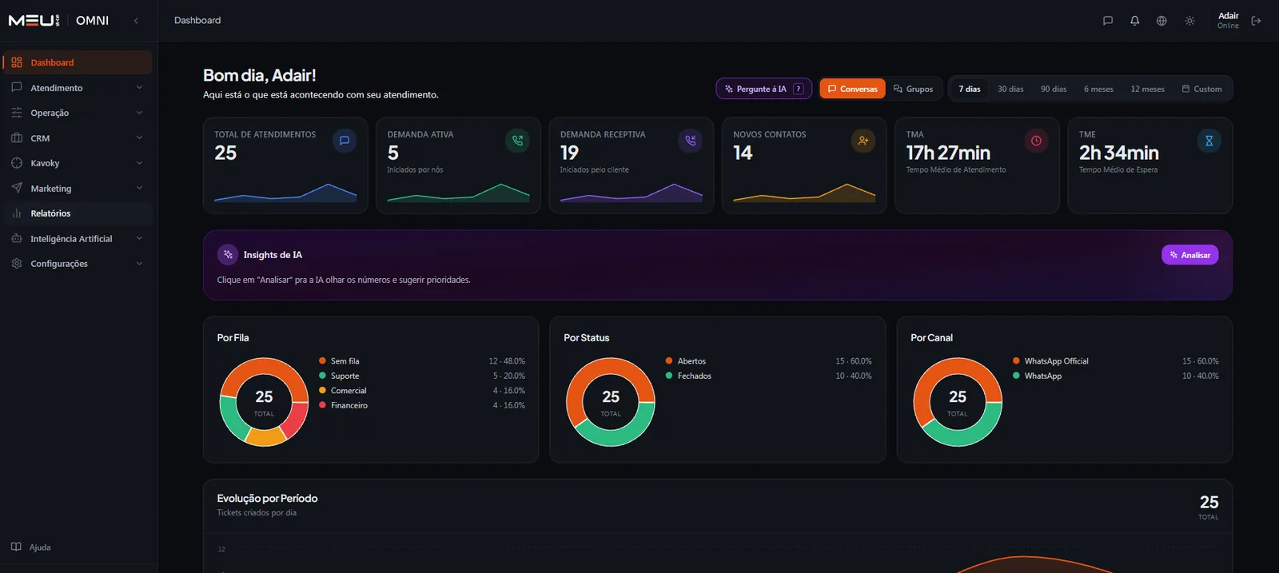1279x573 pixels.
Task: Click the Operação sliders icon
Action: (x=17, y=113)
